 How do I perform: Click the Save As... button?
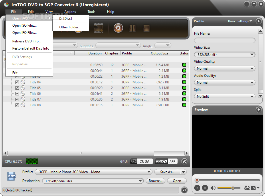tap(167, 172)
